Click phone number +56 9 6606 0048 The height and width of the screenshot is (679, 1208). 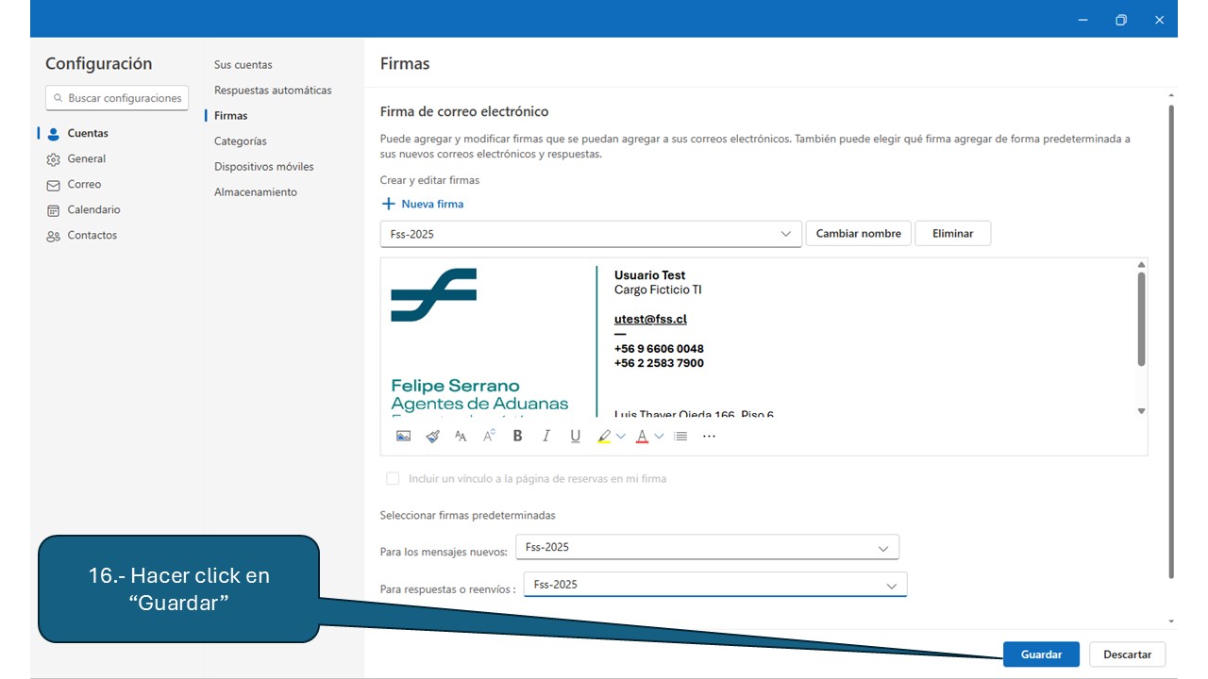tap(659, 349)
